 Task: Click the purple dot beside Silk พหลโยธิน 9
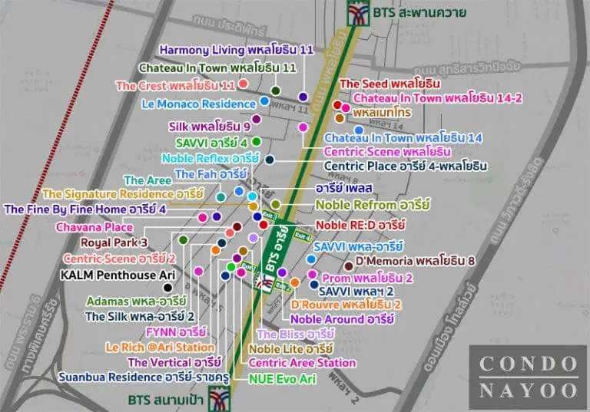[257, 119]
